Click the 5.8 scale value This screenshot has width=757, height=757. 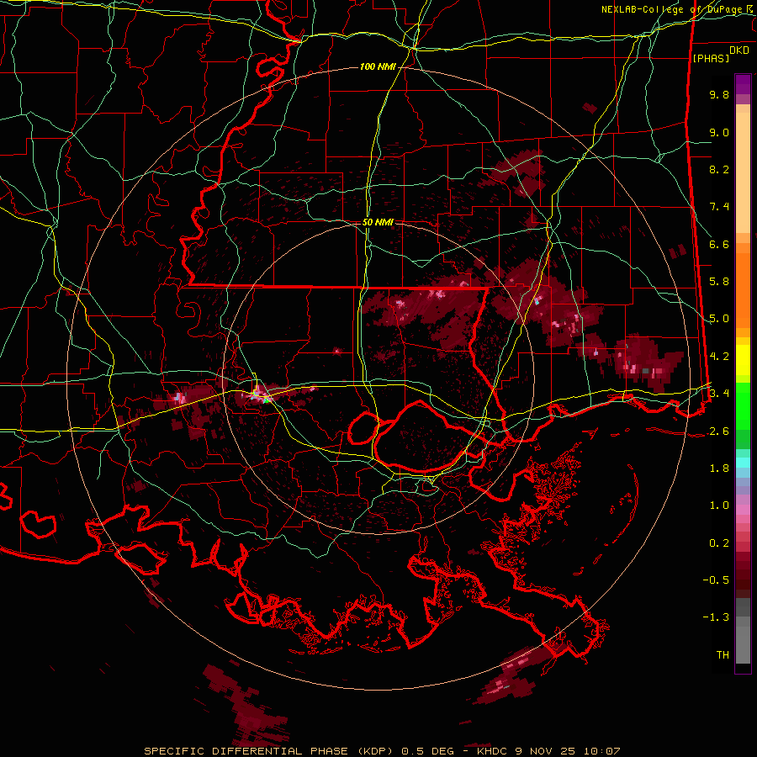point(719,282)
